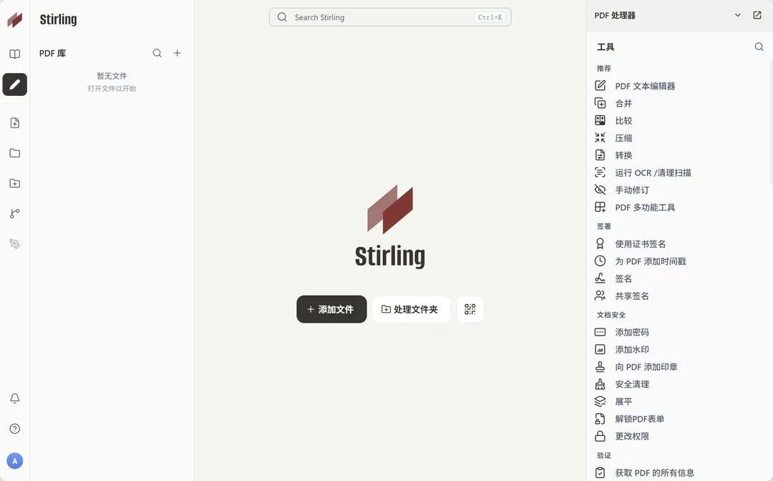Open the help question mark icon
This screenshot has height=481, width=773.
pos(15,429)
